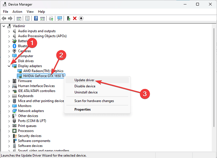The height and width of the screenshot is (158, 217).
Task: Click the Back arrow toolbar icon
Action: click(4, 18)
